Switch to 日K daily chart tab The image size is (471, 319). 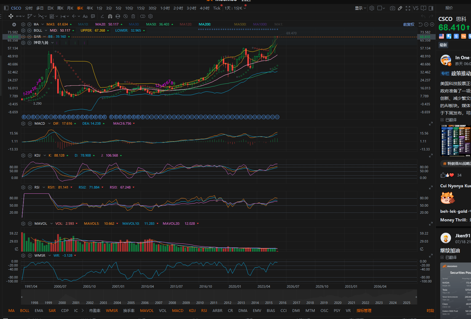click(x=50, y=8)
